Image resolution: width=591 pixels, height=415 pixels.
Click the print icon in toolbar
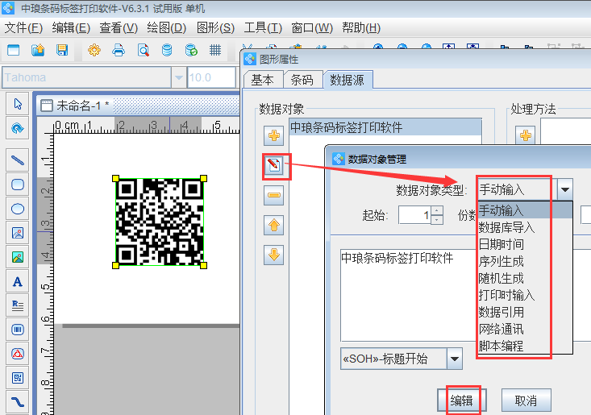[x=119, y=50]
